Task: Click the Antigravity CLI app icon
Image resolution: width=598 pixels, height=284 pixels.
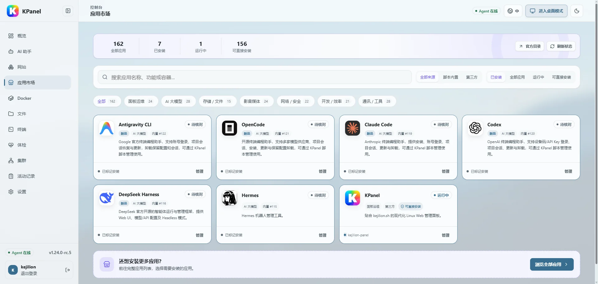Action: coord(107,128)
